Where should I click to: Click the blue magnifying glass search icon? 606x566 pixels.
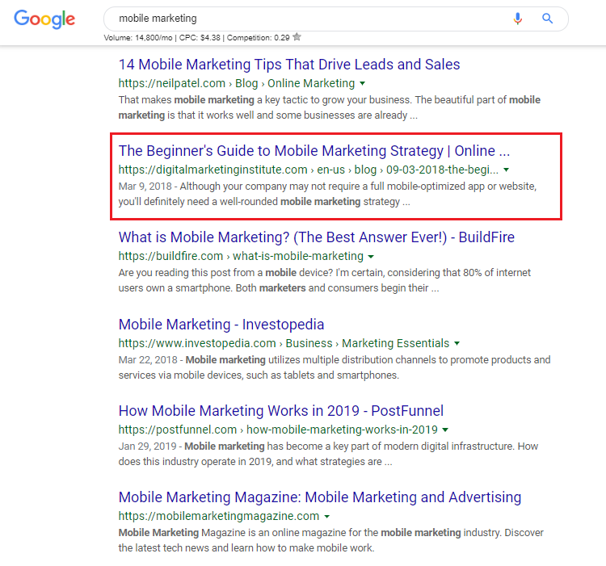pyautogui.click(x=547, y=19)
